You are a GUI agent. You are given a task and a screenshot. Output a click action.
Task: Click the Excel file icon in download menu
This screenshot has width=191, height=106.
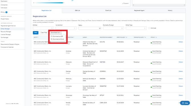tap(51, 39)
